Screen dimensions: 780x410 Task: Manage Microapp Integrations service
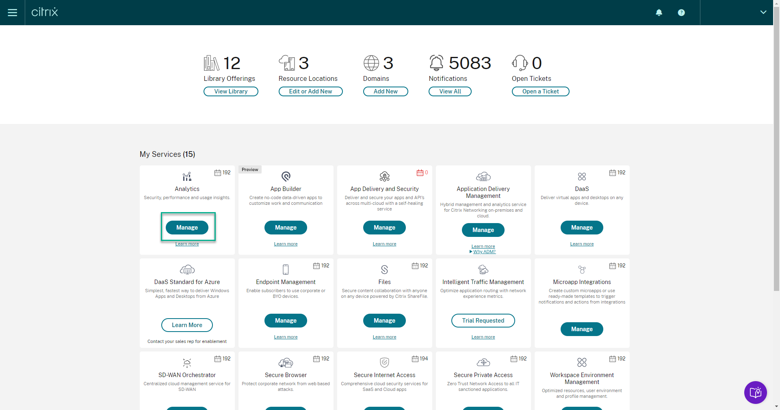pyautogui.click(x=582, y=329)
